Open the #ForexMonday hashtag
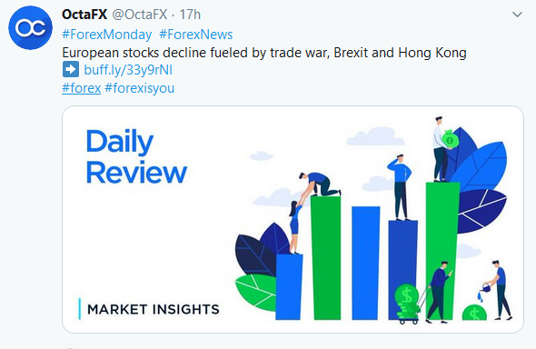This screenshot has height=349, width=536. [107, 35]
